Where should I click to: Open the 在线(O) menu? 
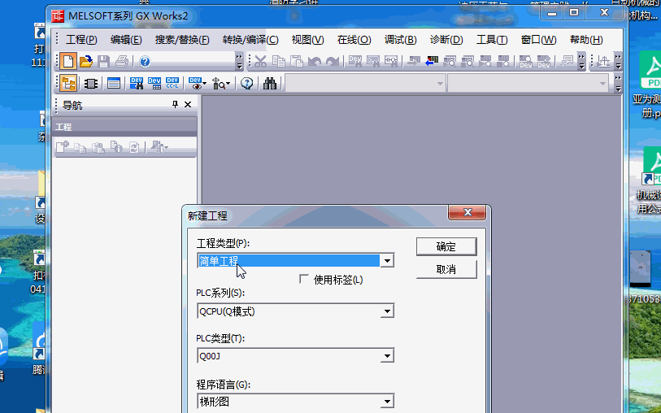[354, 40]
